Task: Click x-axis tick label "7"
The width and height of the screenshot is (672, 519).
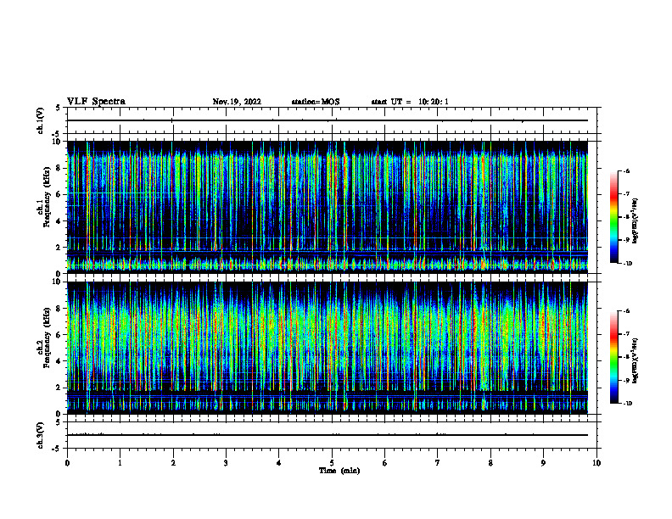Action: [x=438, y=463]
